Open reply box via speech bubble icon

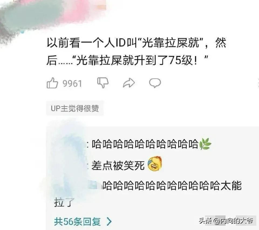pos(155,83)
